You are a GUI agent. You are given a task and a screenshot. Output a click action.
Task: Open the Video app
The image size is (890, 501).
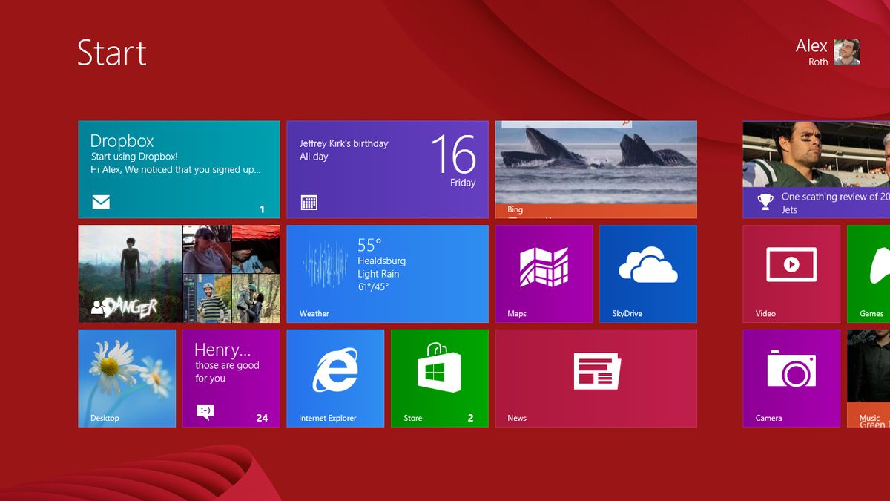tap(791, 273)
